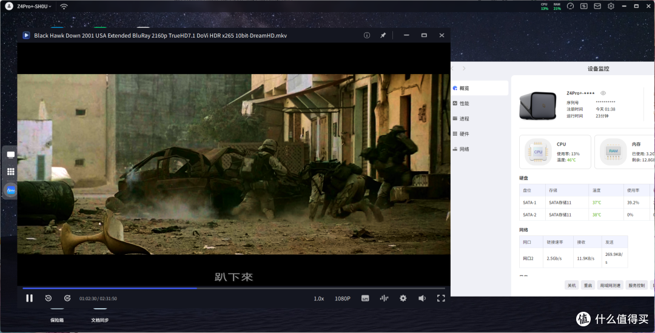
Task: Click the 网口2 network port cell
Action: pyautogui.click(x=531, y=258)
